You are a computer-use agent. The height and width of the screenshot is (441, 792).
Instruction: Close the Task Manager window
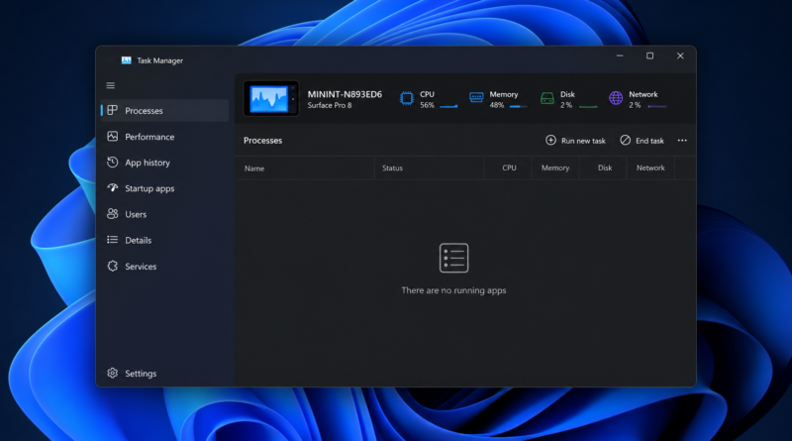[680, 55]
